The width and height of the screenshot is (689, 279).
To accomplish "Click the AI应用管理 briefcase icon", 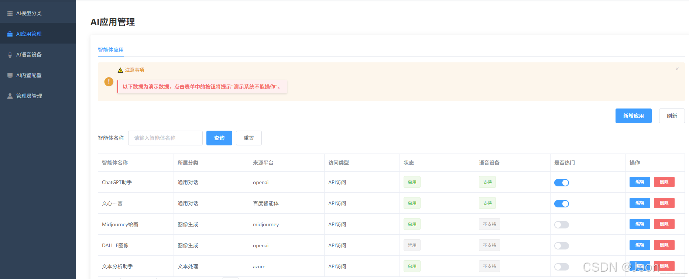I will coord(10,34).
